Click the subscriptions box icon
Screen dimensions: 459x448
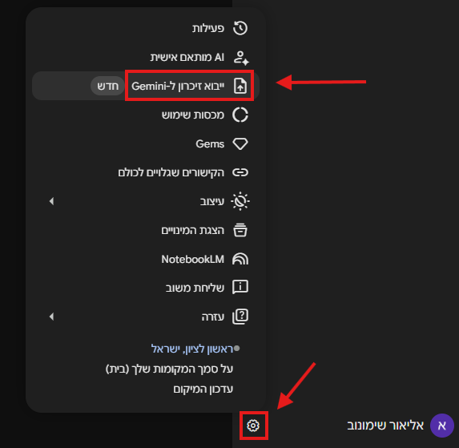[x=240, y=230]
